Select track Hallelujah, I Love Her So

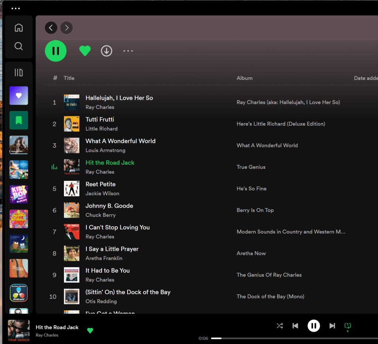click(x=119, y=98)
